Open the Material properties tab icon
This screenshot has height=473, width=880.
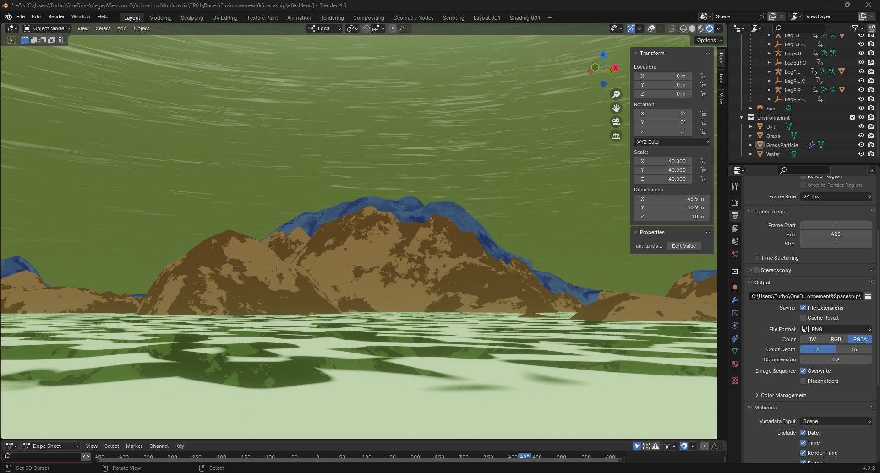(735, 364)
